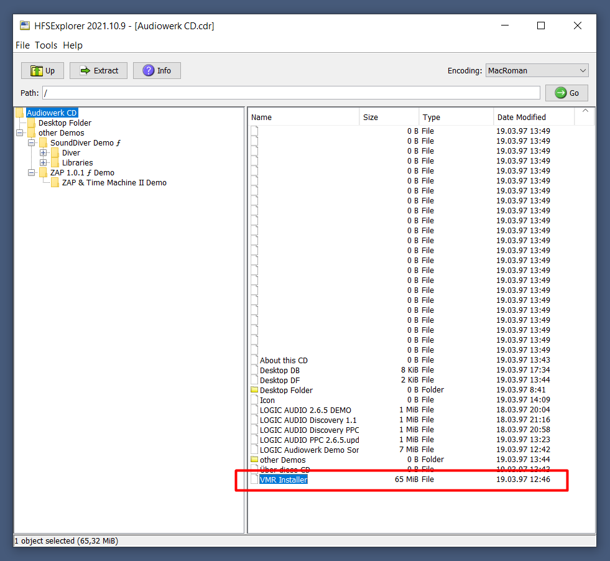Open the Help menu
Image resolution: width=610 pixels, height=561 pixels.
(73, 45)
